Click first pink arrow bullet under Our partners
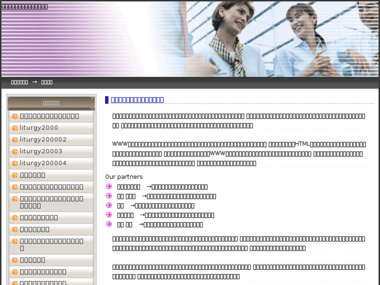The image size is (380, 285). point(109,186)
